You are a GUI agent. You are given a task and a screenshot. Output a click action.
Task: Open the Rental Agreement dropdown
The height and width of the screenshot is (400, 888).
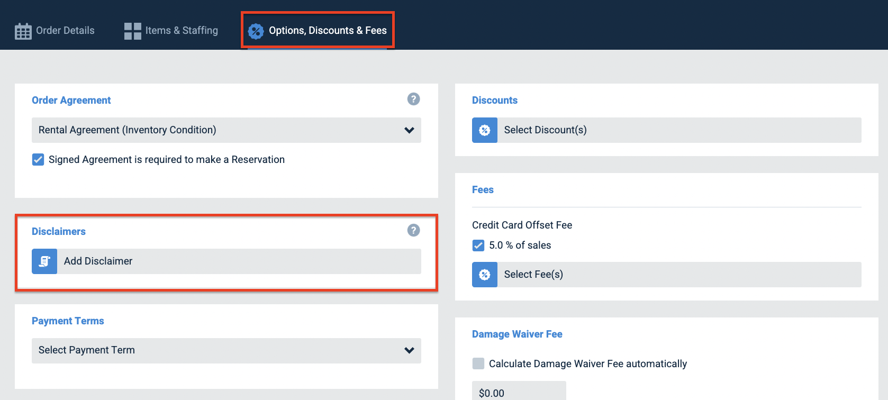pos(226,130)
